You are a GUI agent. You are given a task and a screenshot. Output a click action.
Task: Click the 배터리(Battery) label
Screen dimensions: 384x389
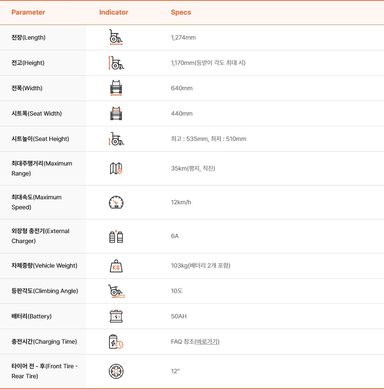31,316
